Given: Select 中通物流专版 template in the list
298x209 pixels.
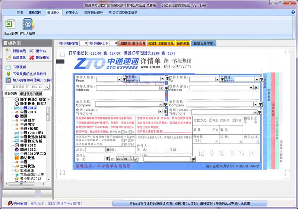Looking at the screenshot, I should click(x=31, y=141).
